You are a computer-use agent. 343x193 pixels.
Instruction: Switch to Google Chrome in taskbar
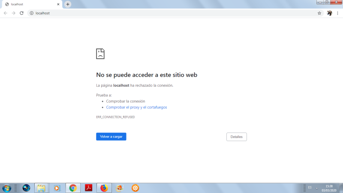pyautogui.click(x=73, y=188)
